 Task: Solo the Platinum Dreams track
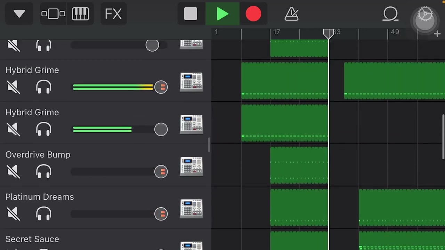[x=43, y=214]
